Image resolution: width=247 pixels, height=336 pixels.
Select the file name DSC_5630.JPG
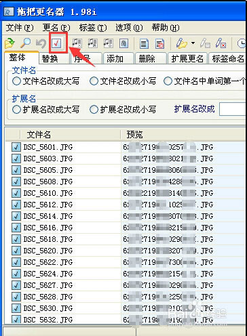pyautogui.click(x=48, y=308)
